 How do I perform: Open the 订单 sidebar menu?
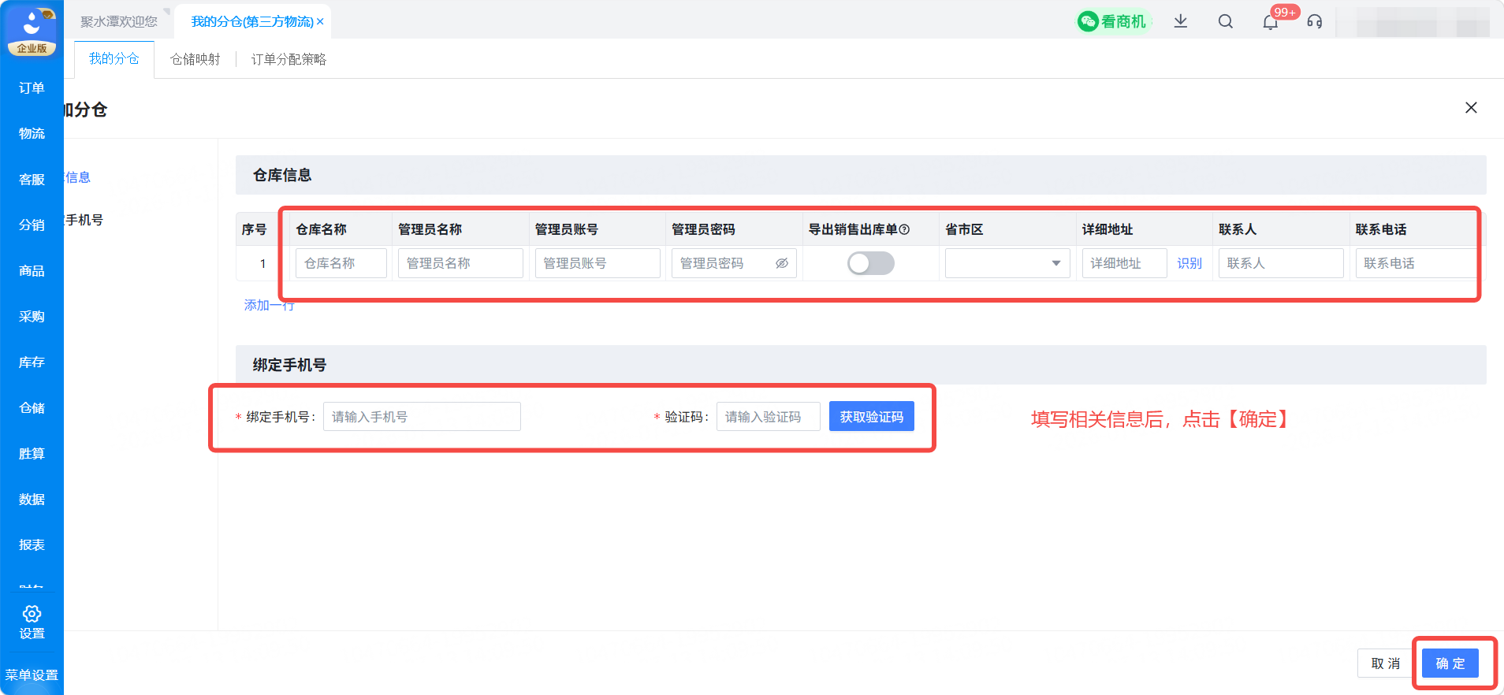[32, 88]
